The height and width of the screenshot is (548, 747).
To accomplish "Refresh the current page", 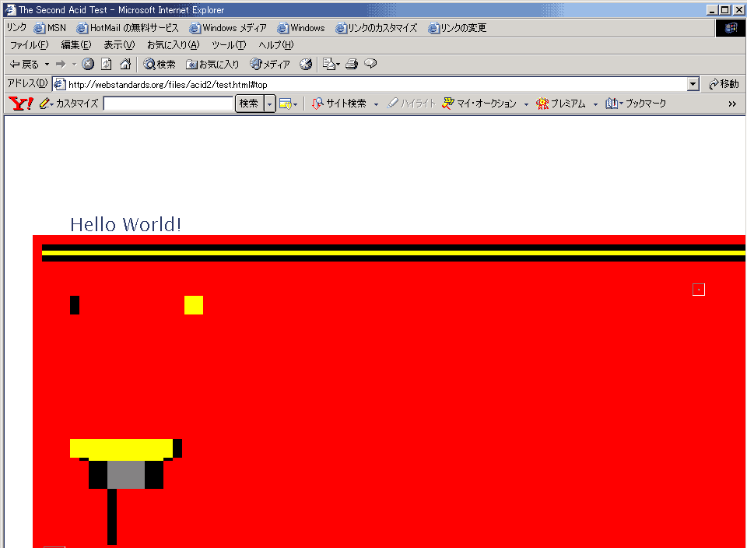I will point(107,64).
